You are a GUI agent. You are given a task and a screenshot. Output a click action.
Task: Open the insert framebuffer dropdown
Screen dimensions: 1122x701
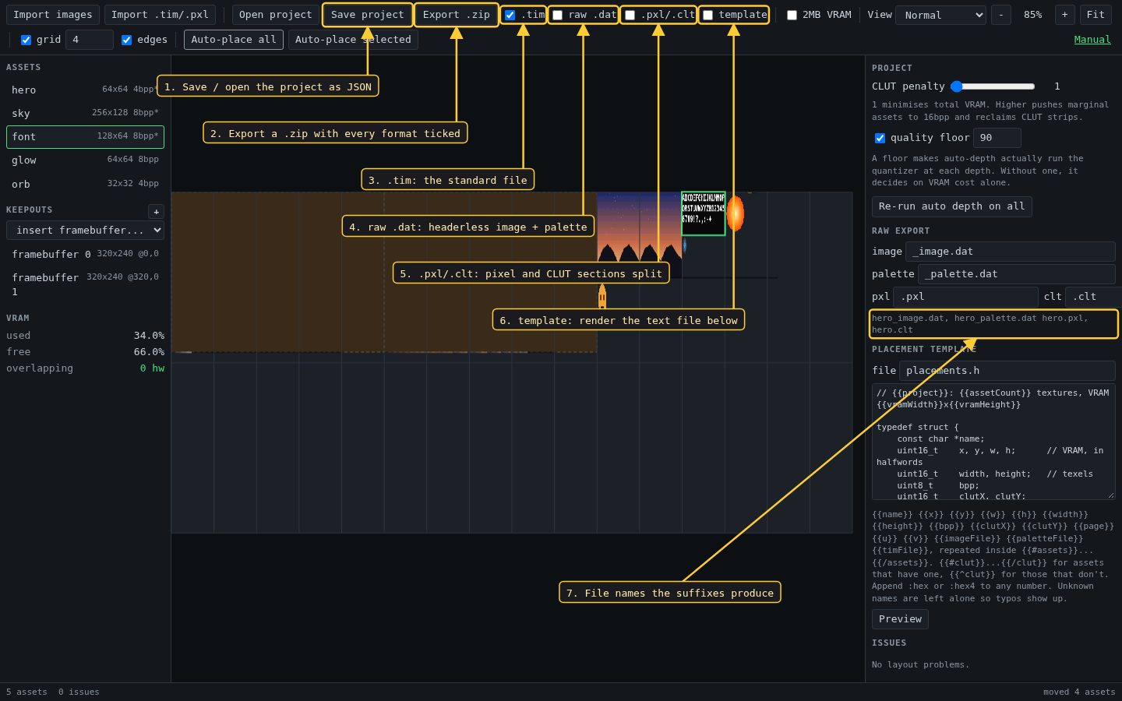tap(85, 230)
